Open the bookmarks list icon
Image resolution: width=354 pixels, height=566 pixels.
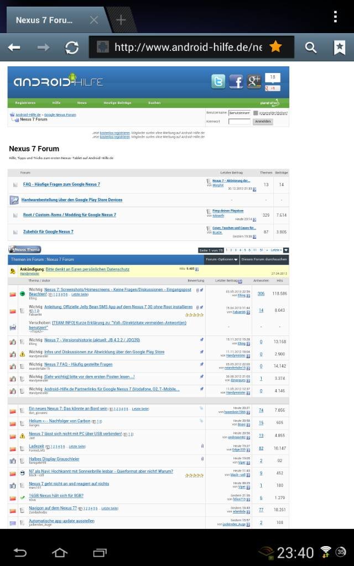point(339,48)
